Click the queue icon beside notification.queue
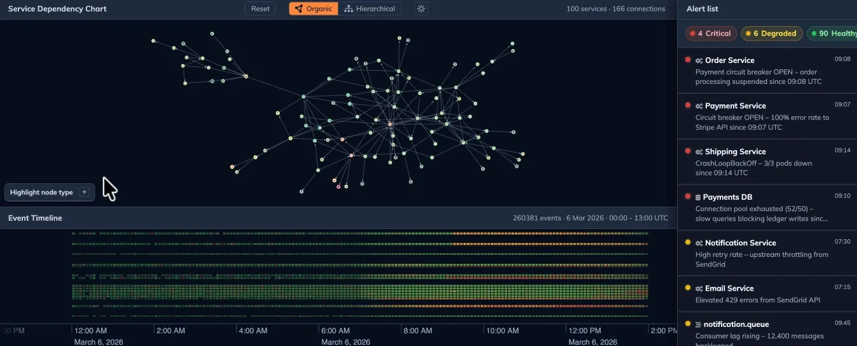 (698, 324)
